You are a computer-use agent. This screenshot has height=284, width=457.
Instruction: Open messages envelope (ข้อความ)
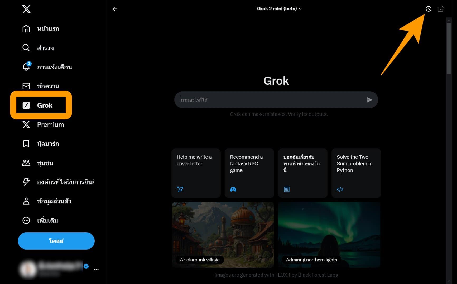(x=26, y=86)
